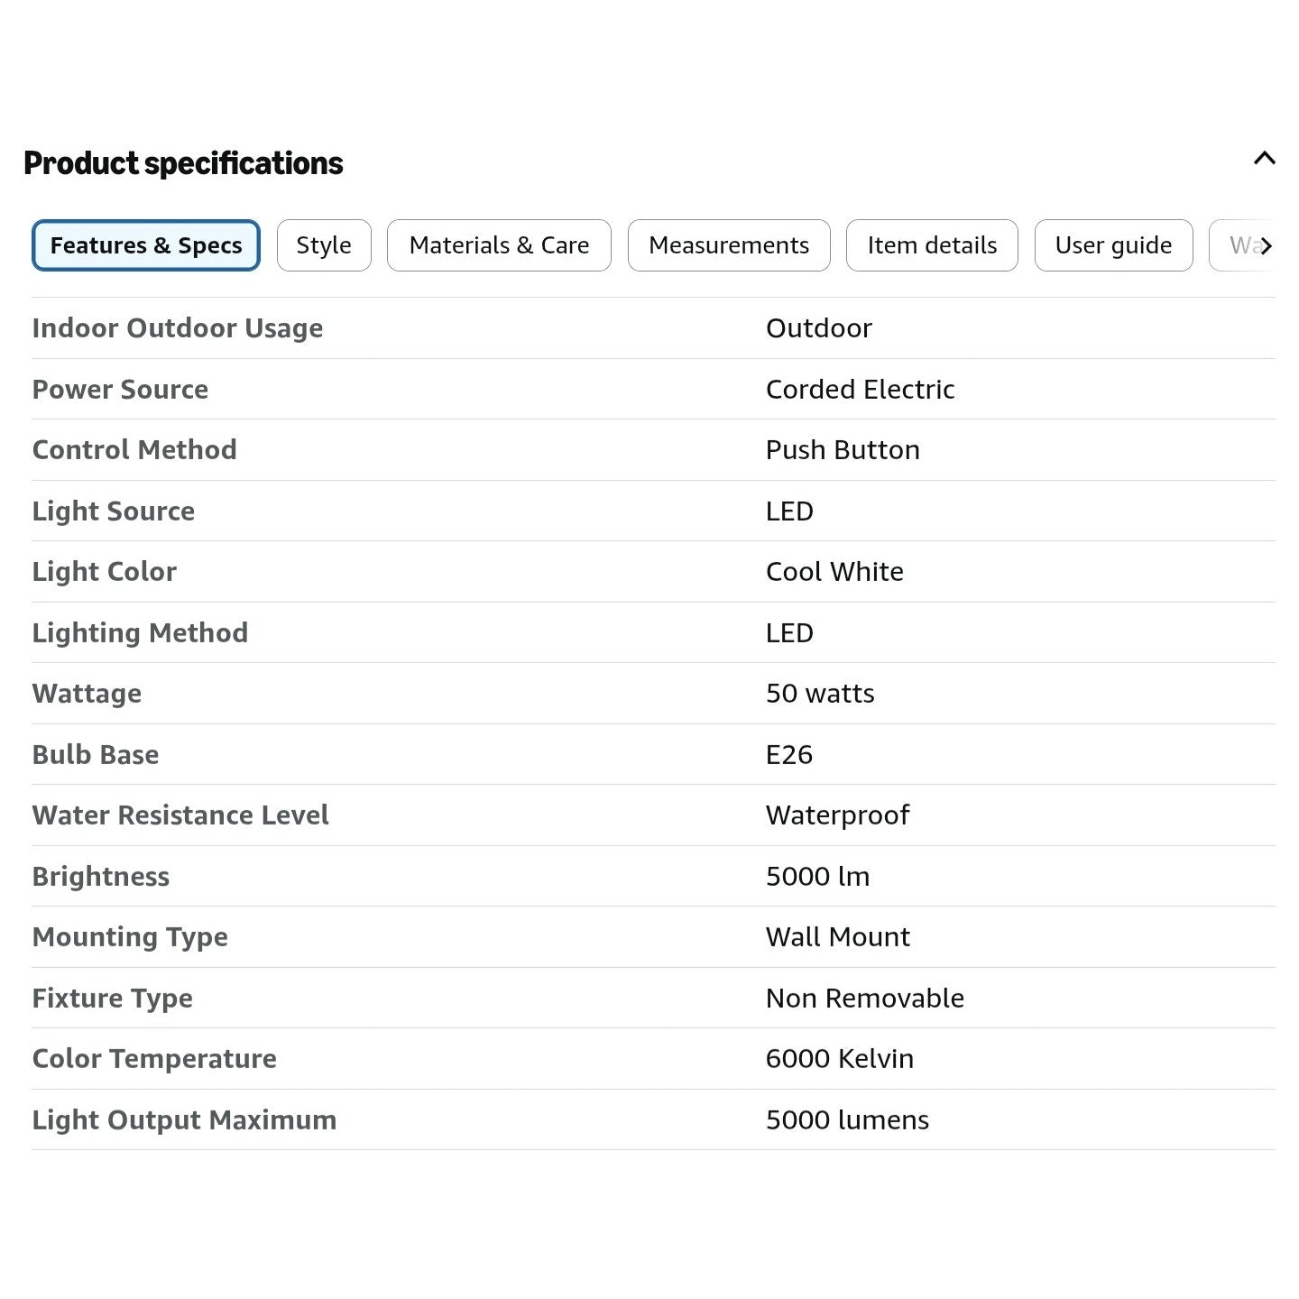Viewport: 1299px width, 1299px height.
Task: Open the Style tab
Action: [x=324, y=245]
